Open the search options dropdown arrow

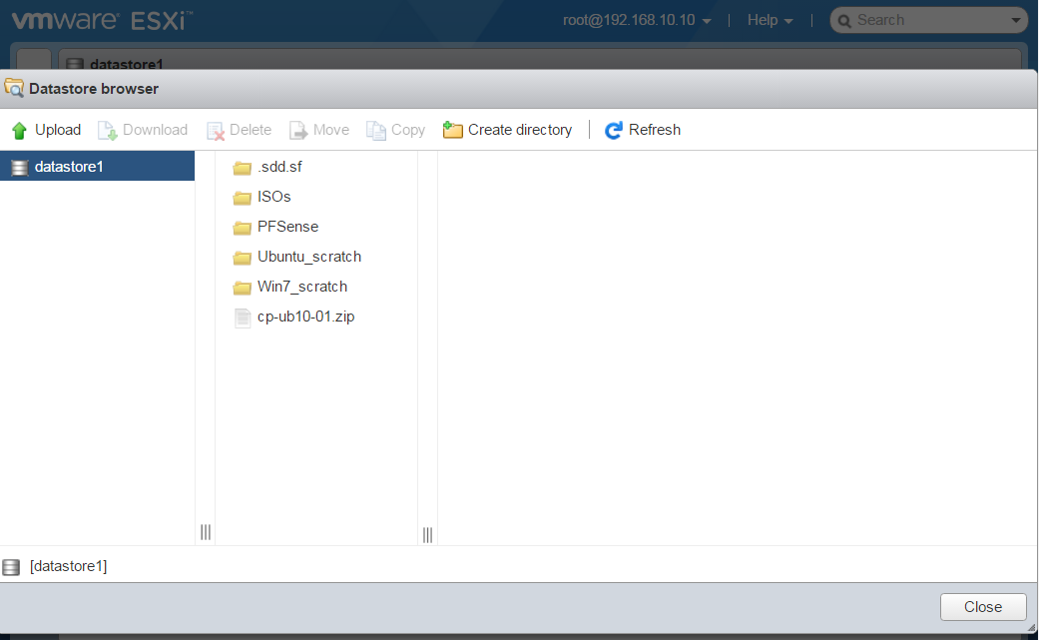point(1016,20)
